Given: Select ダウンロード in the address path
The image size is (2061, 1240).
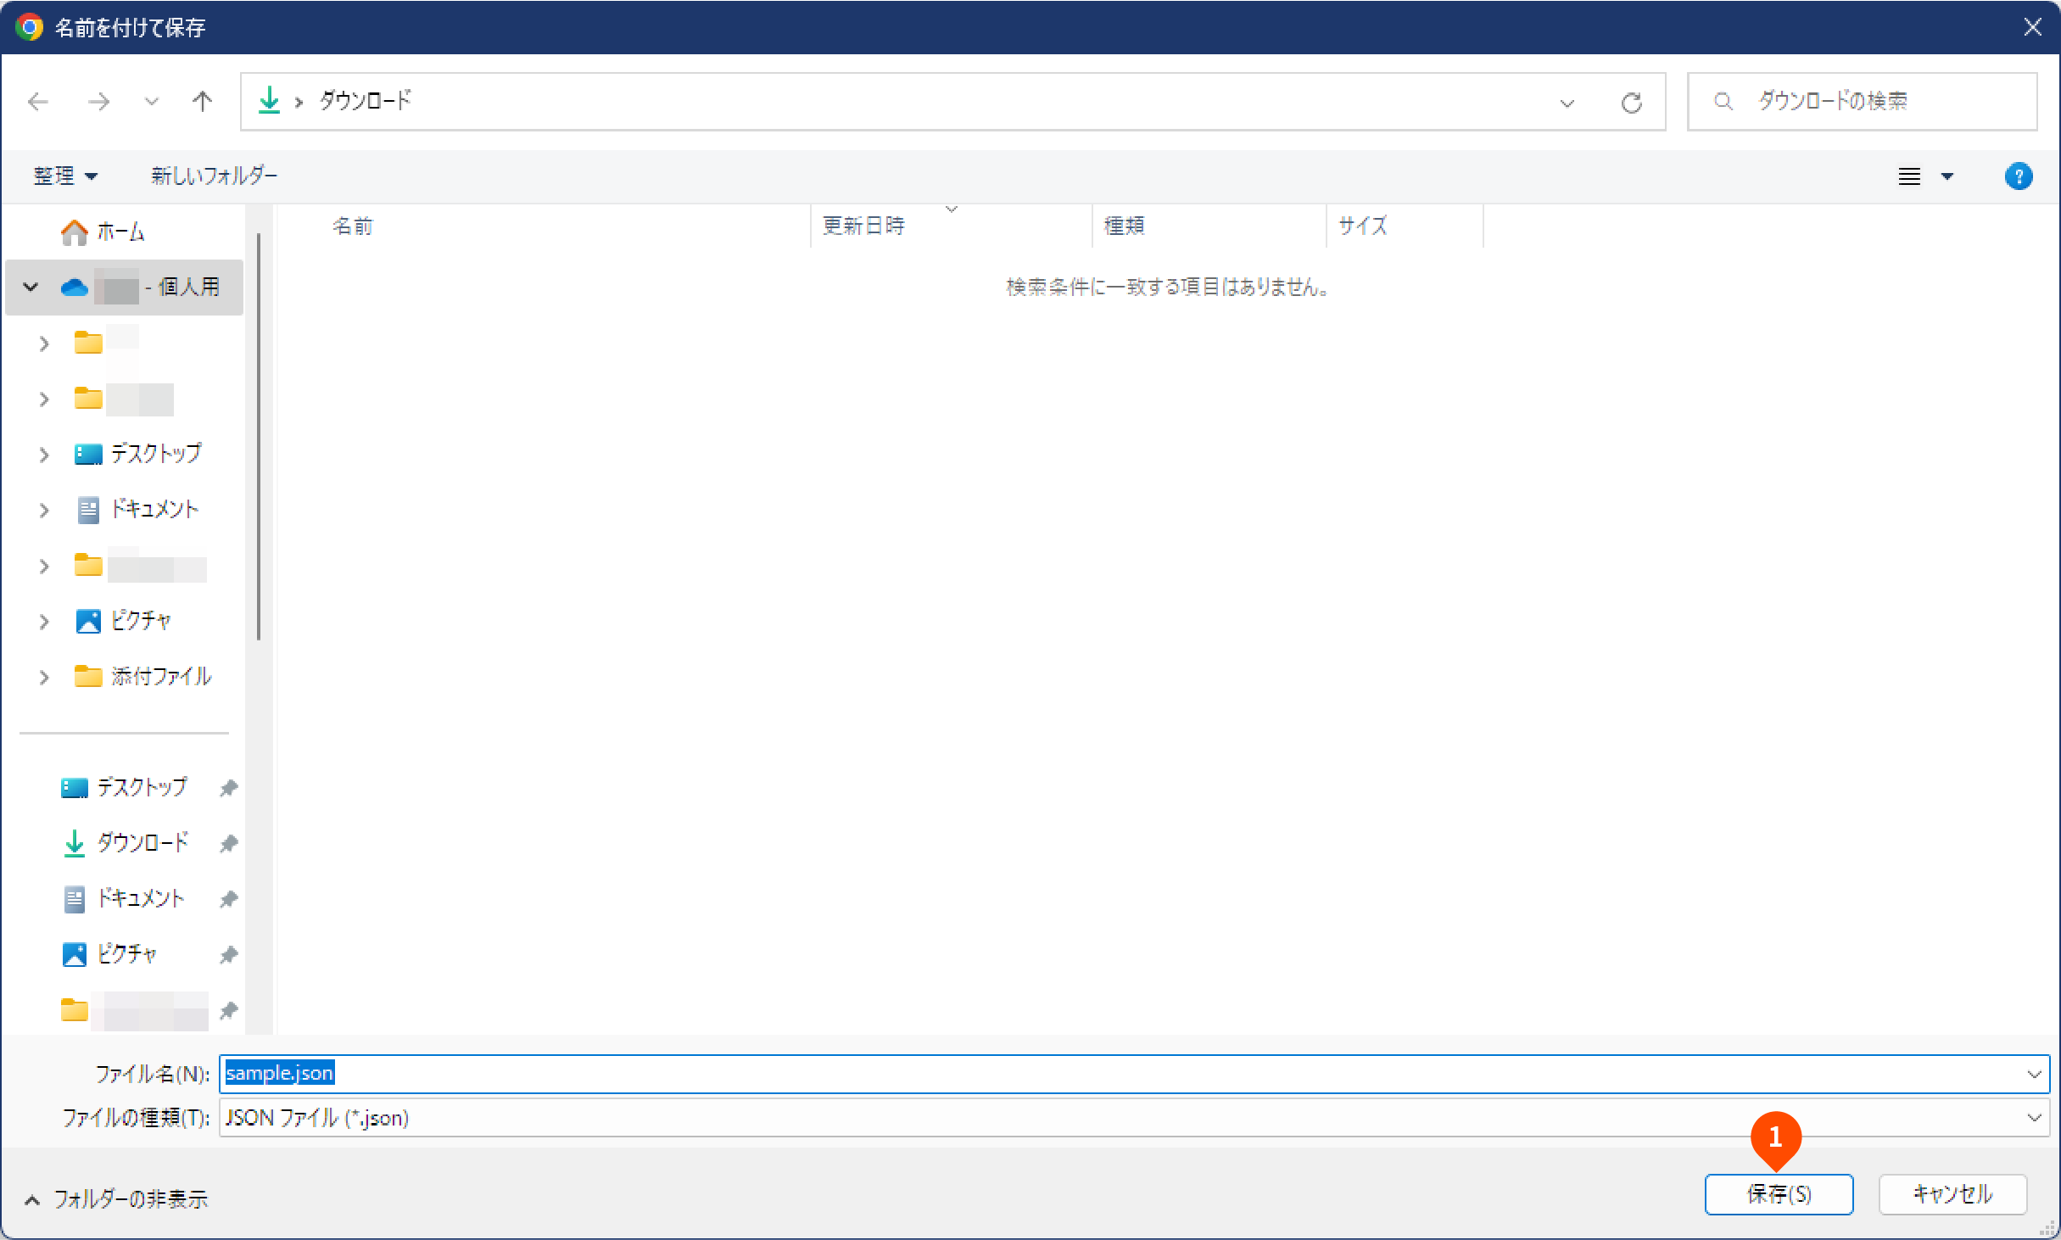Looking at the screenshot, I should (x=365, y=100).
